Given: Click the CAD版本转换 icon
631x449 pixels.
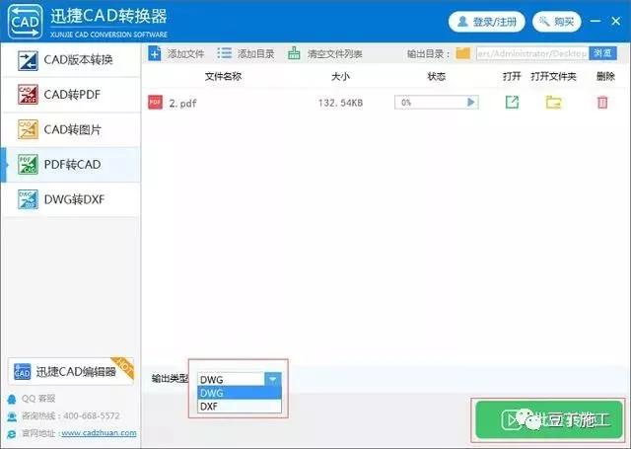Looking at the screenshot, I should (28, 60).
